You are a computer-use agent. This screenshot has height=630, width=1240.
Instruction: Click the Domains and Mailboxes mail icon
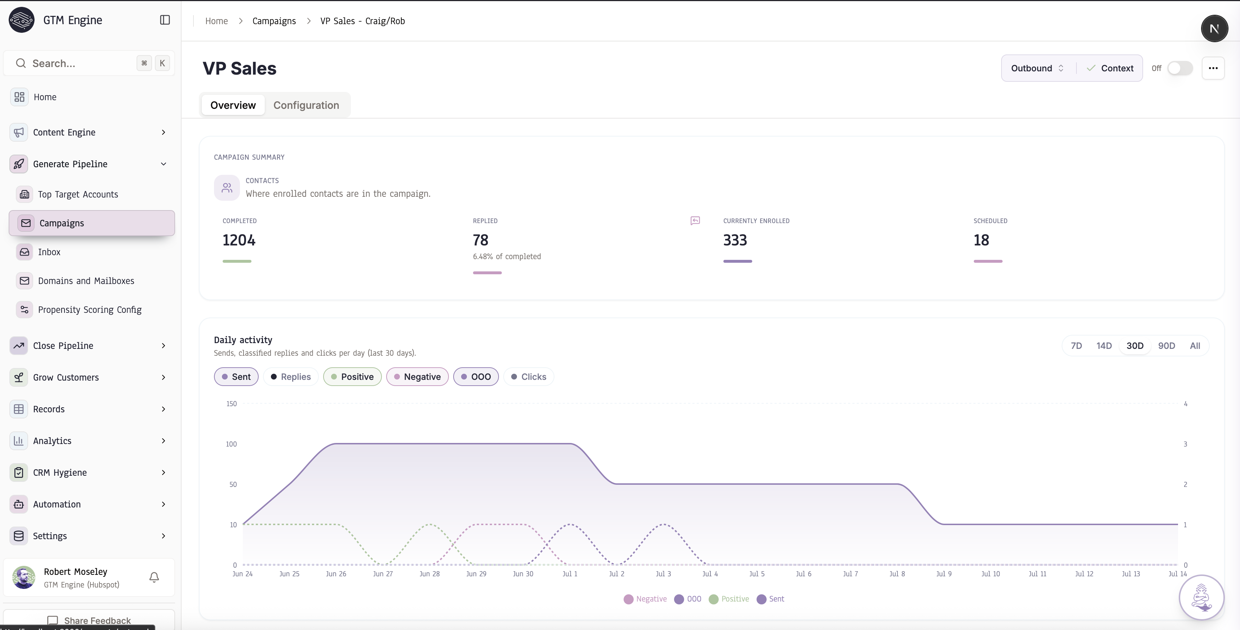(24, 281)
